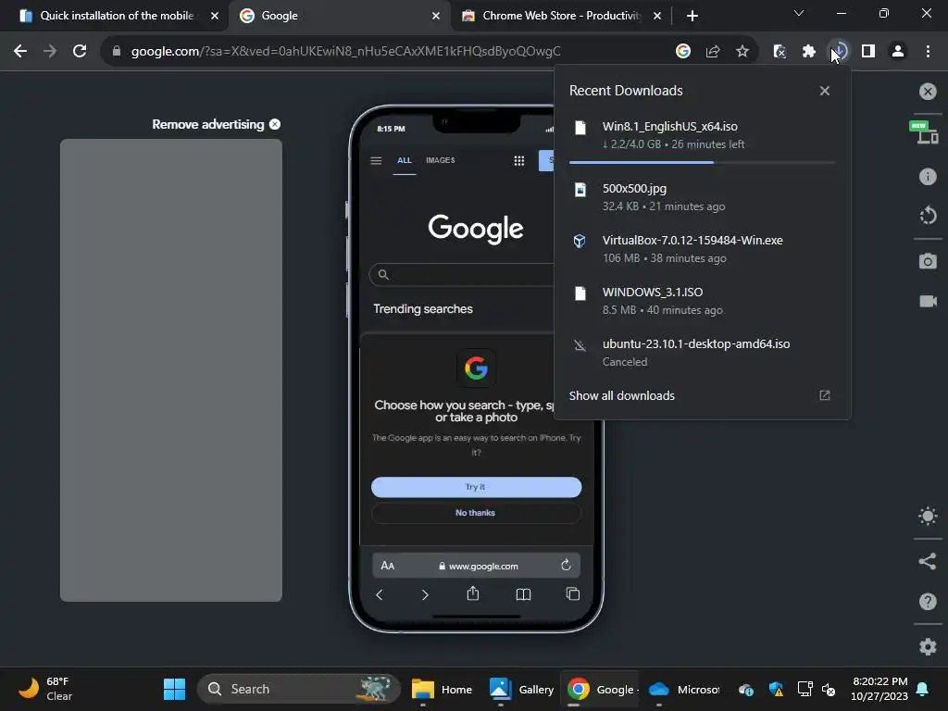Image resolution: width=948 pixels, height=711 pixels.
Task: Click the Google icon in address bar
Action: (x=683, y=52)
